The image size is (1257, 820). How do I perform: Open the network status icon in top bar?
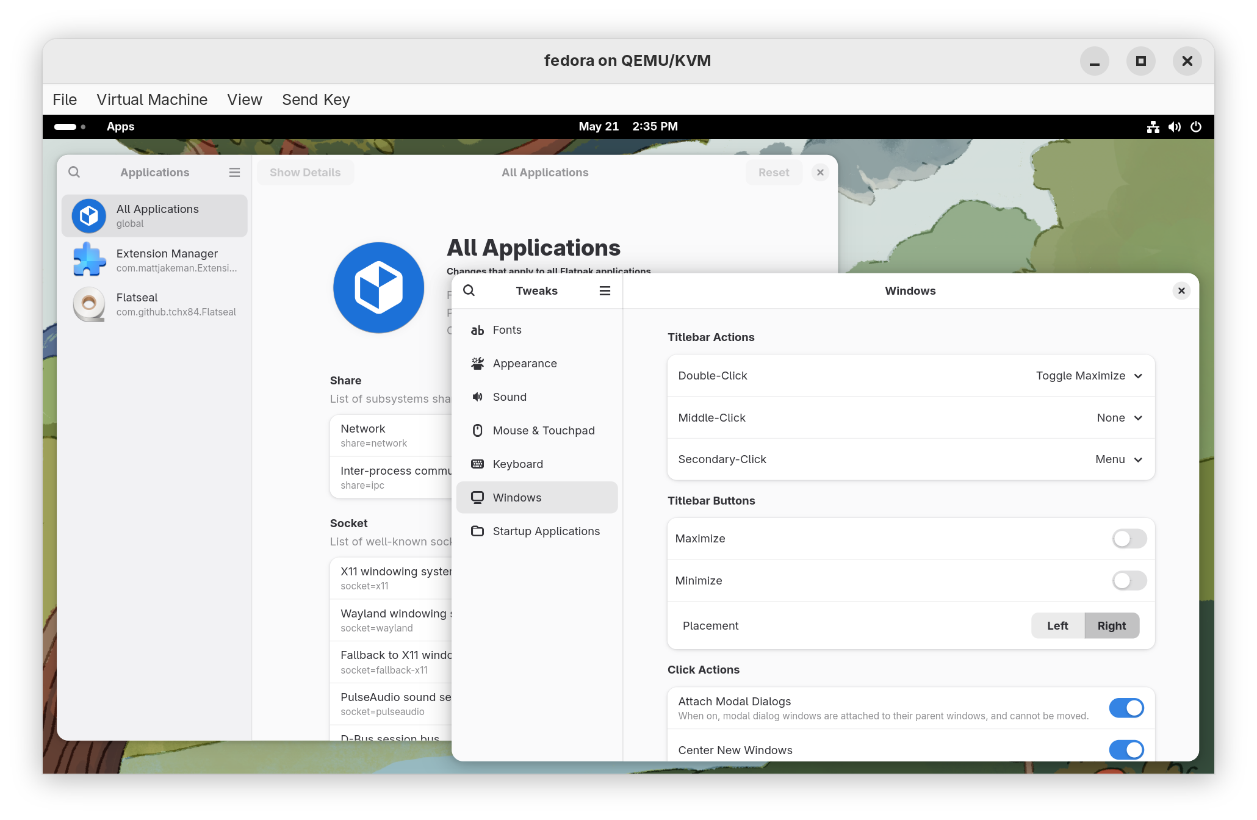1153,127
